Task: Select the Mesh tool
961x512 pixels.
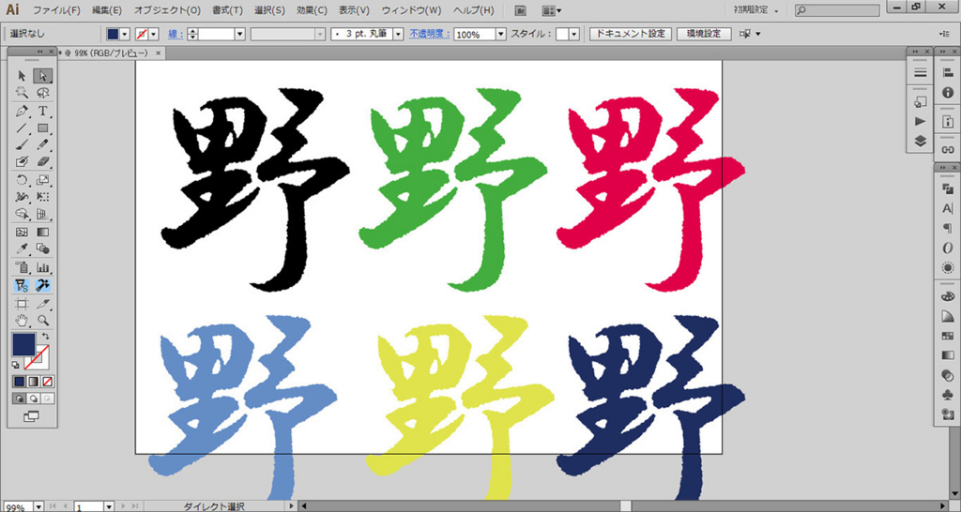Action: coord(23,233)
